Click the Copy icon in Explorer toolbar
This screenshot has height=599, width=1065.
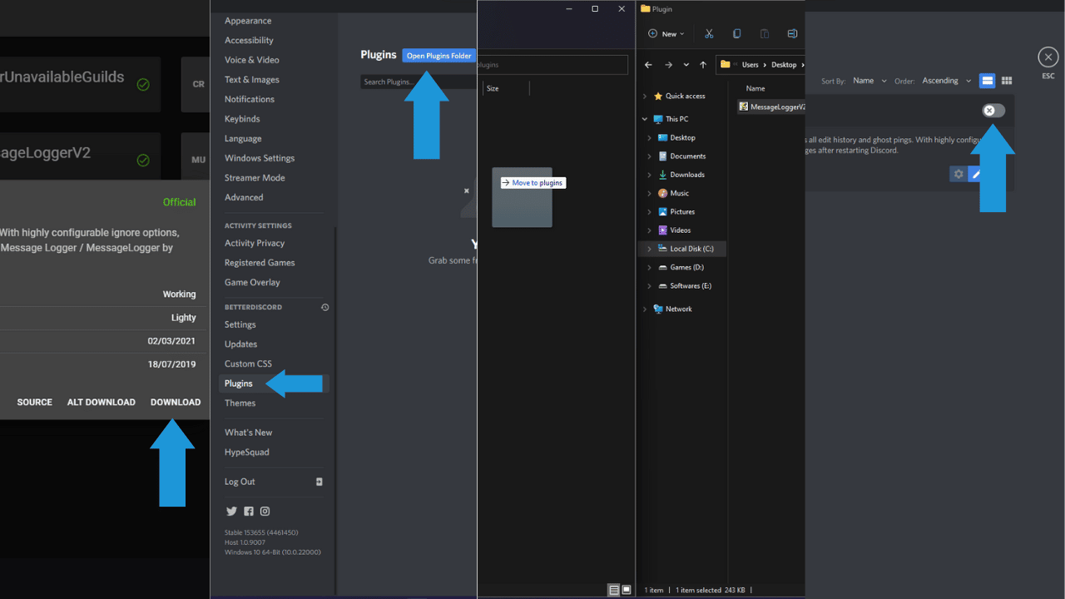coord(736,34)
